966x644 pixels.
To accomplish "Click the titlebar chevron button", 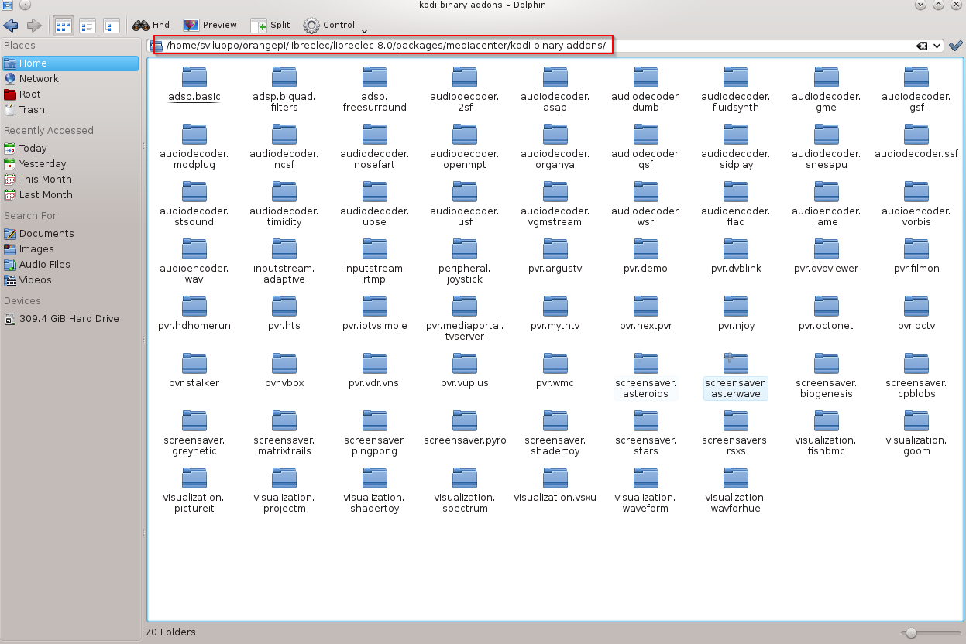I will [922, 5].
